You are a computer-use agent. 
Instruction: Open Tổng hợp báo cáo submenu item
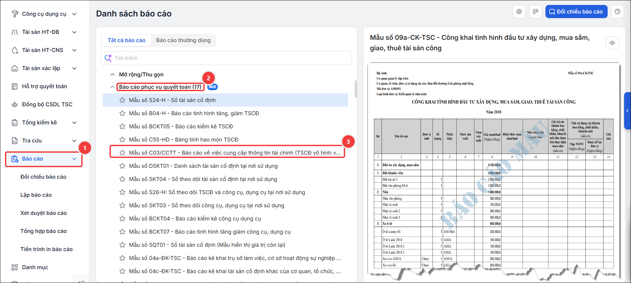44,231
